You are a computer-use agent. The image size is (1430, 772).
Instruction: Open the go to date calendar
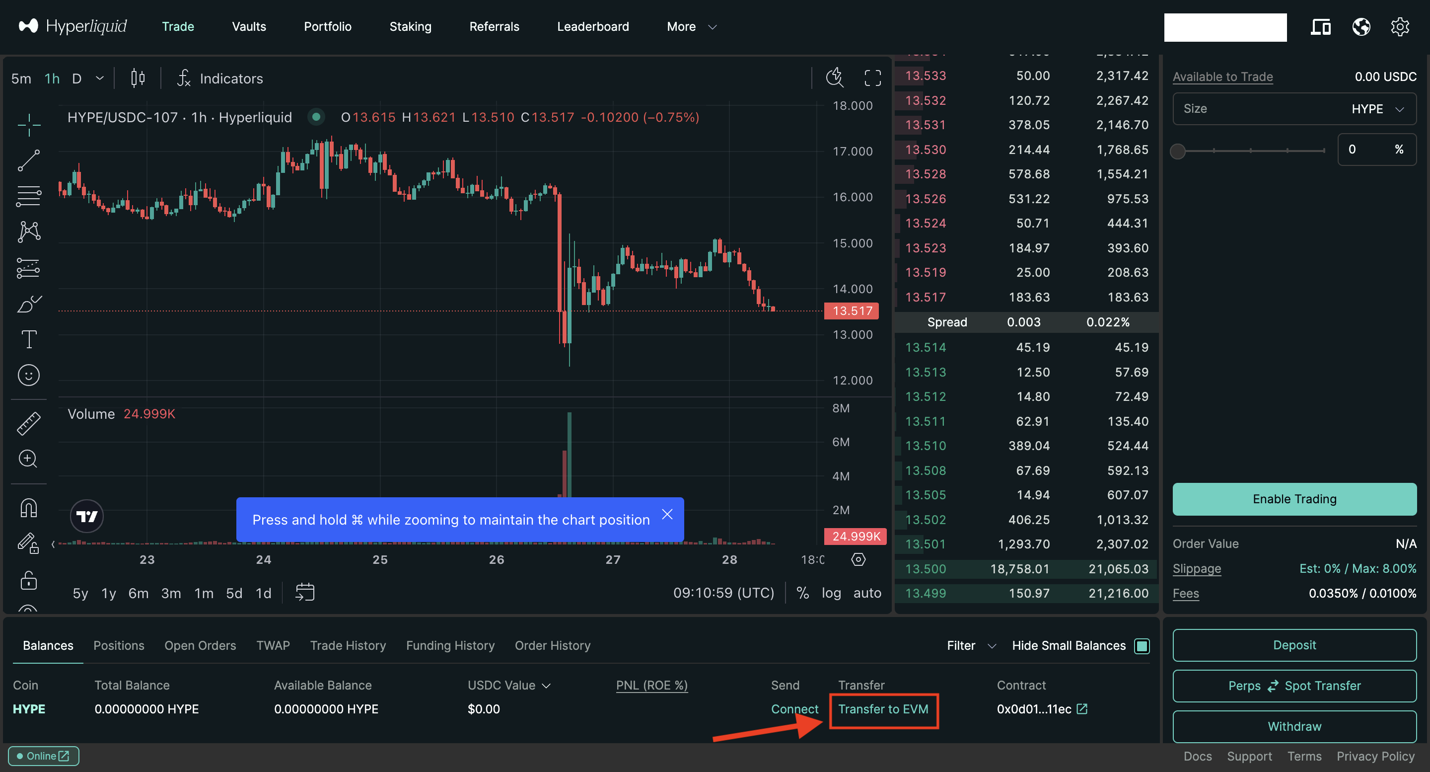(305, 593)
